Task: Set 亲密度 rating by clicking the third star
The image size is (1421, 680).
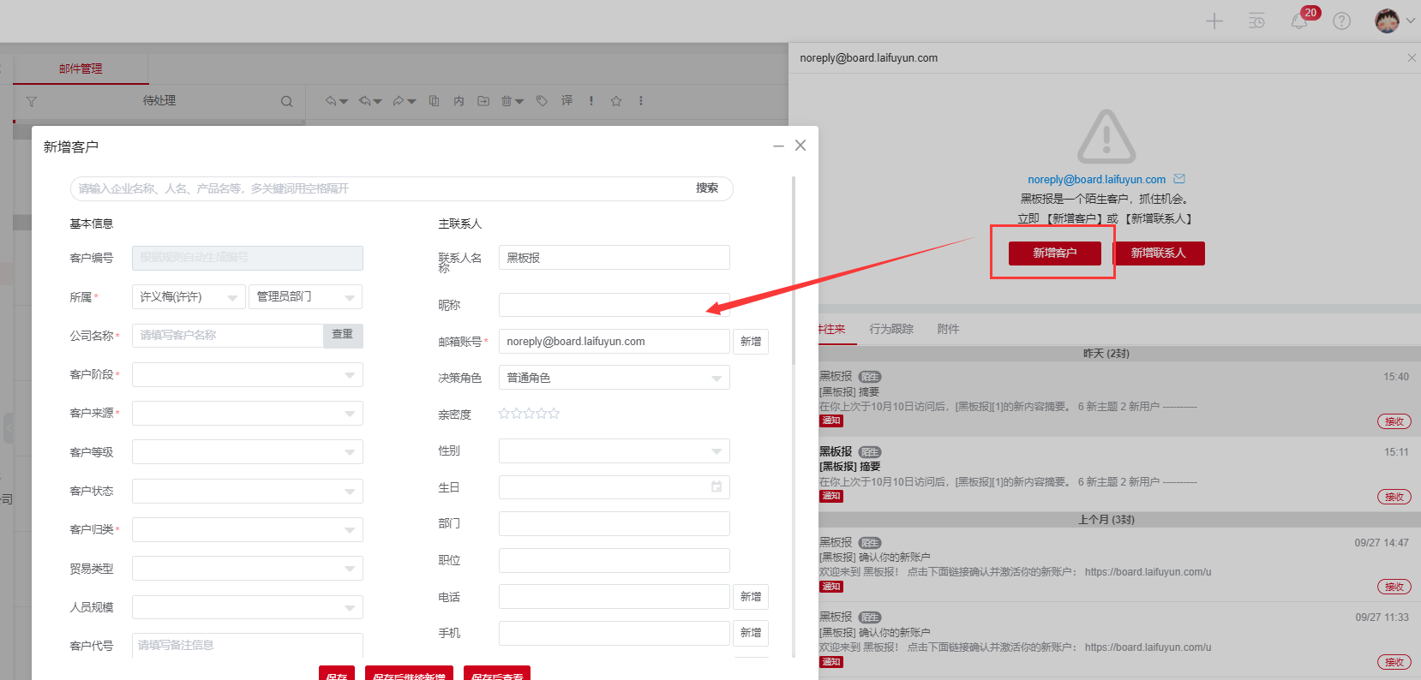Action: click(529, 414)
